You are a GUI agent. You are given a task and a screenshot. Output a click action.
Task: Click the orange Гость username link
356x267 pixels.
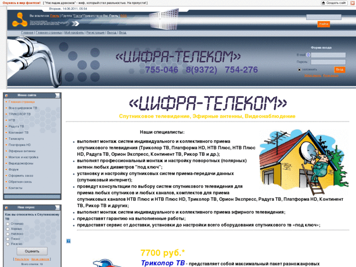(x=54, y=16)
